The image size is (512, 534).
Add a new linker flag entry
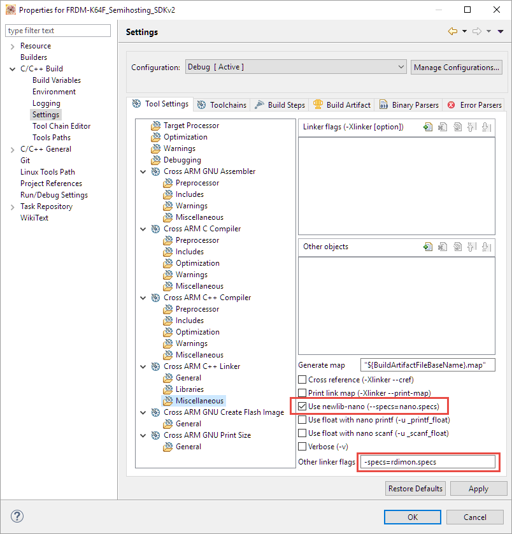(x=428, y=127)
